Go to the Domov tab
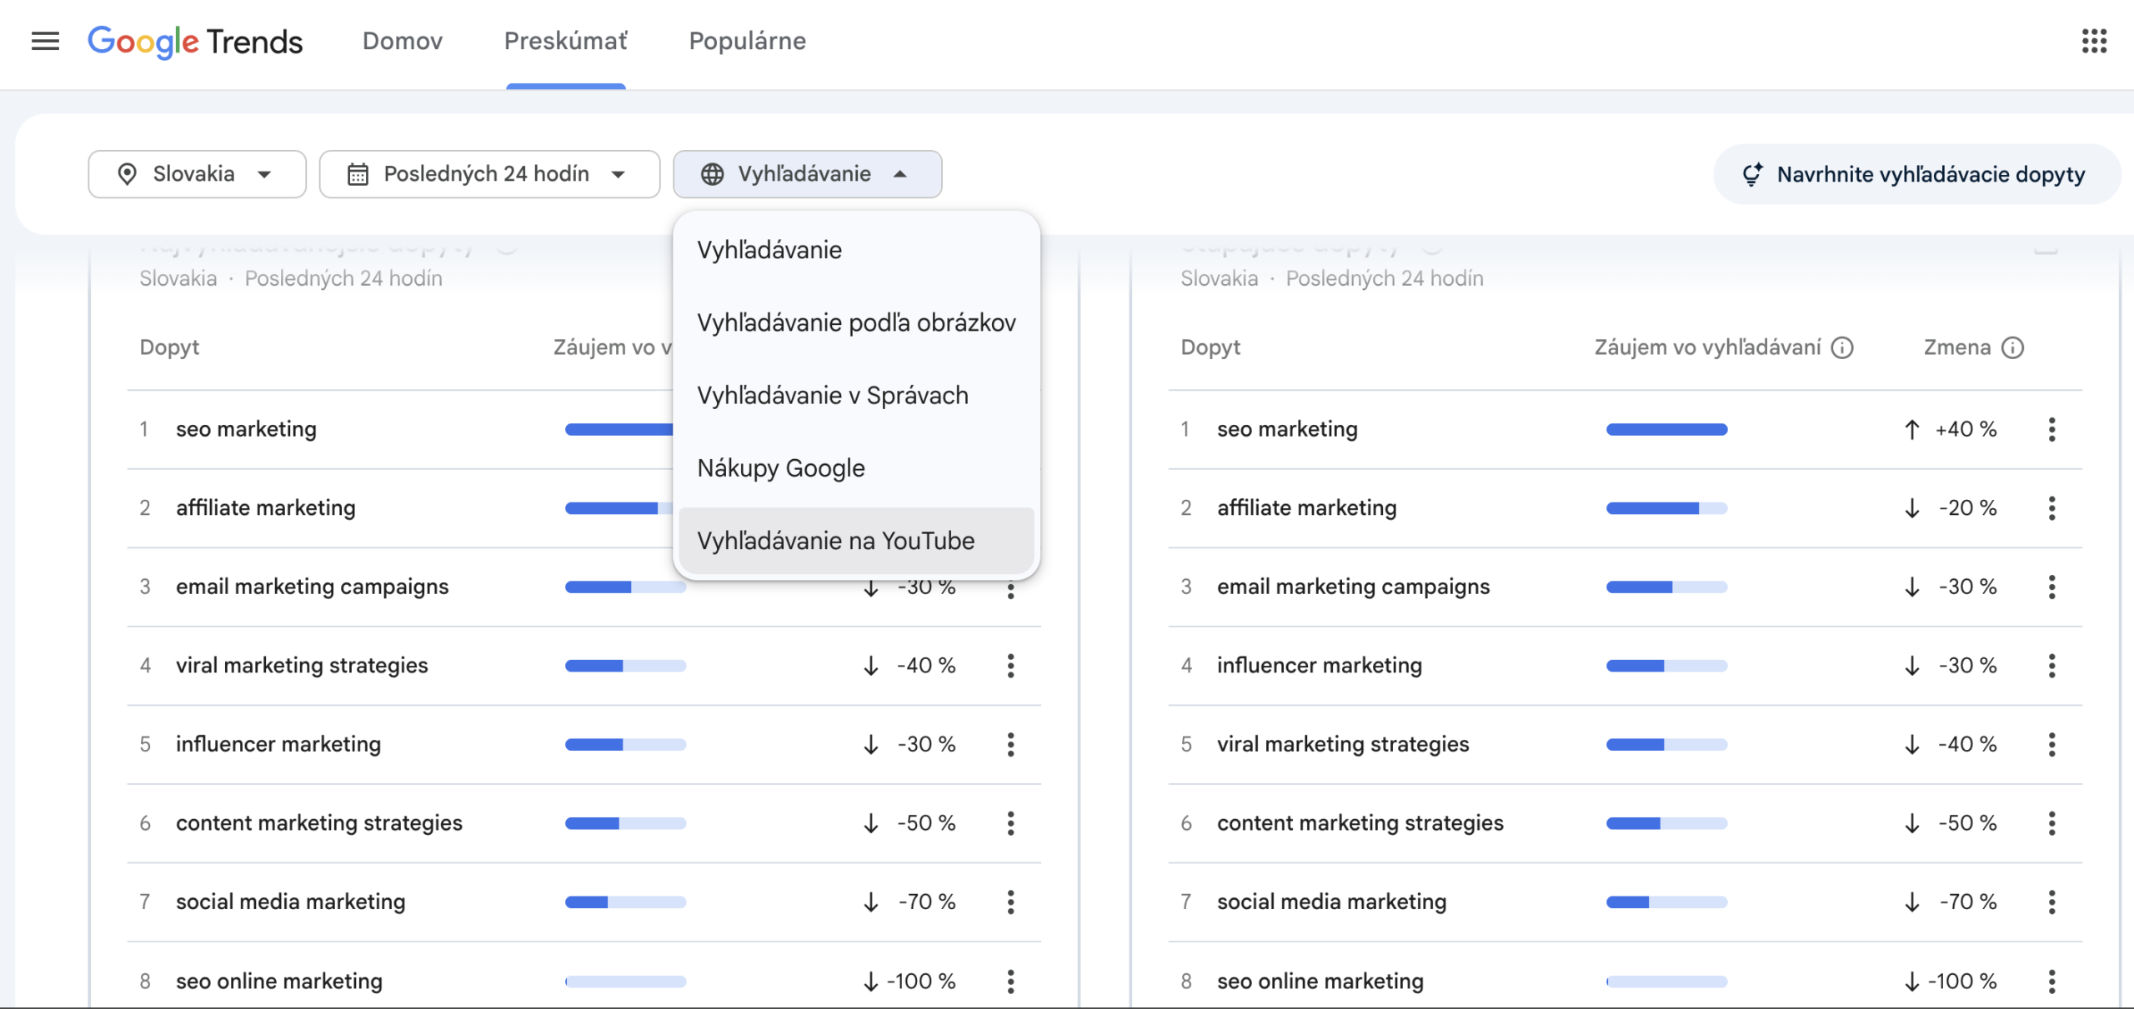This screenshot has width=2134, height=1009. [403, 41]
